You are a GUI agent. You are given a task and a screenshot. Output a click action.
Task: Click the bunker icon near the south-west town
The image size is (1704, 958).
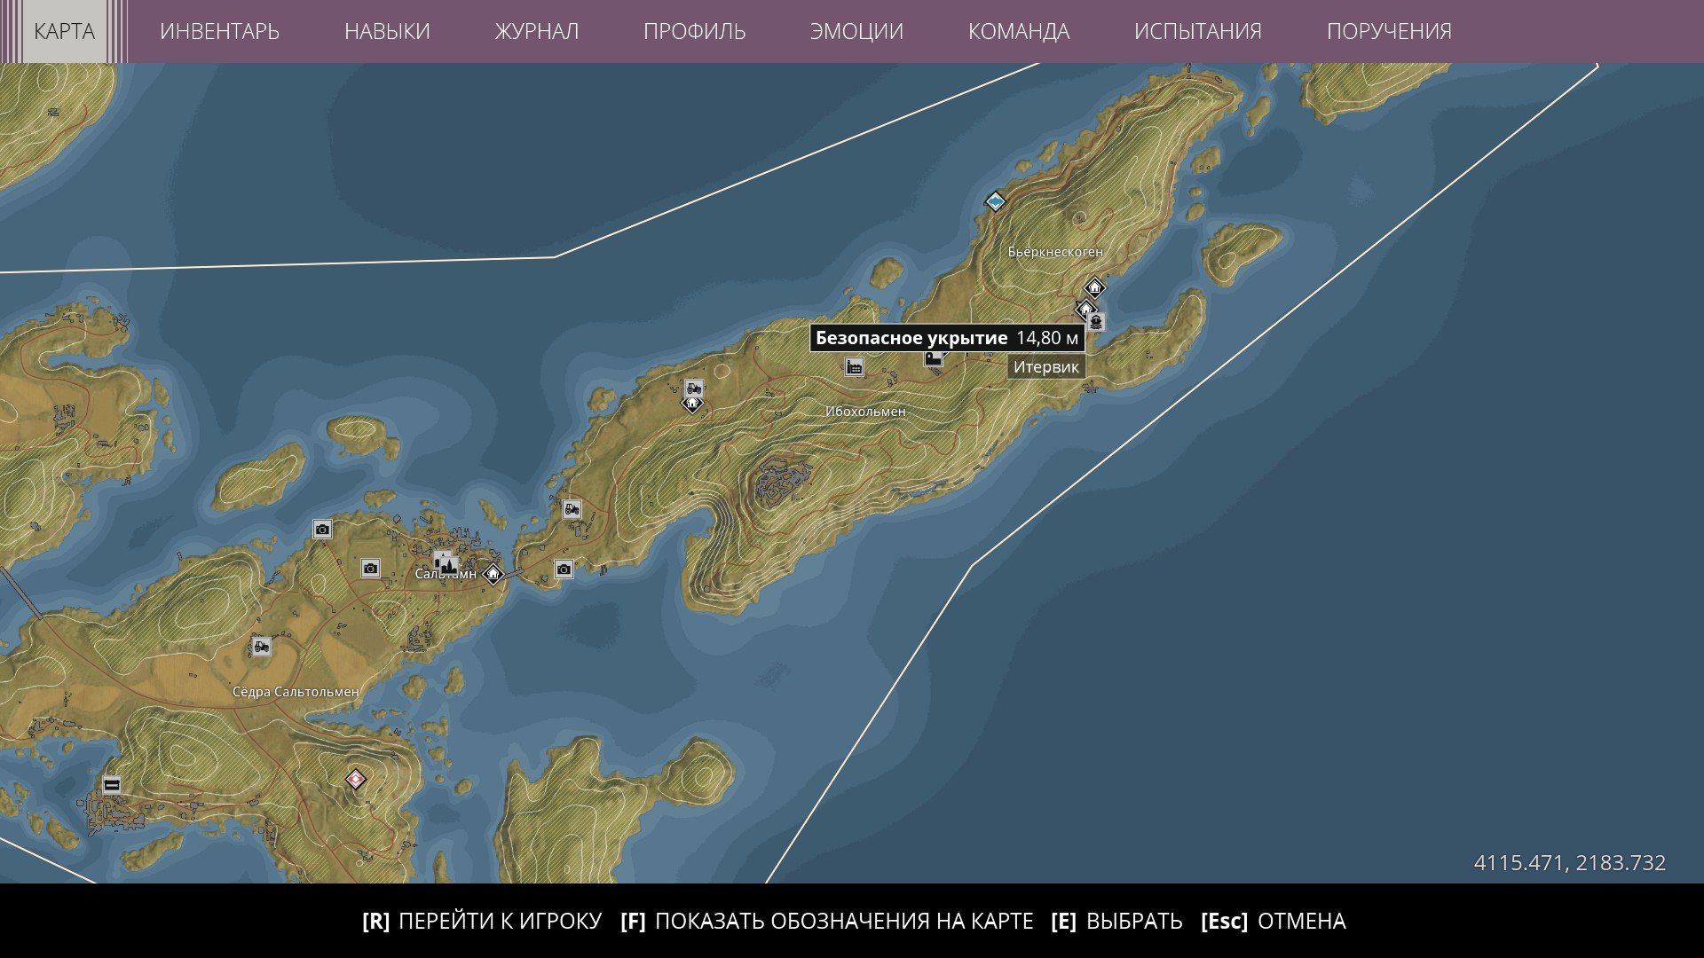pos(112,785)
